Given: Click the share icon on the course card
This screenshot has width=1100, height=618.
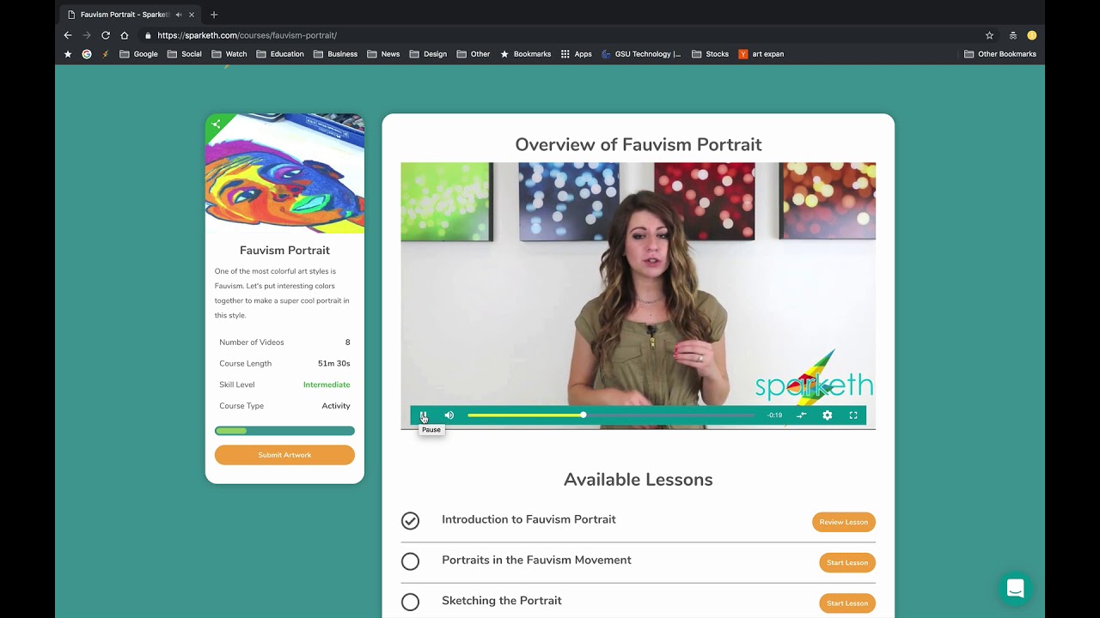Looking at the screenshot, I should [216, 124].
